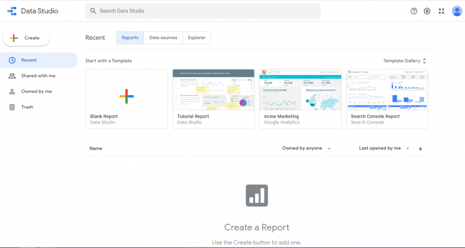Click the Shared with me people icon

12,76
